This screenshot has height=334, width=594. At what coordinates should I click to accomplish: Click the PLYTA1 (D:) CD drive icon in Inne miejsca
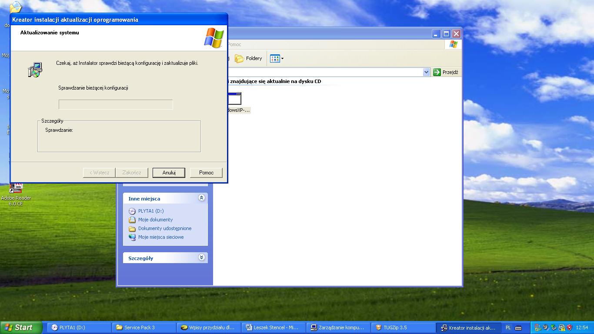132,211
